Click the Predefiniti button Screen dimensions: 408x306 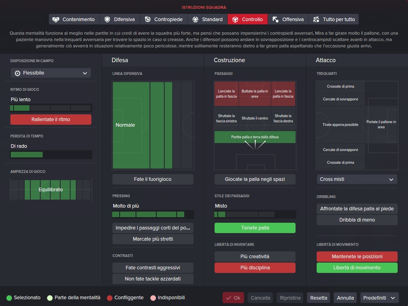pos(379,298)
